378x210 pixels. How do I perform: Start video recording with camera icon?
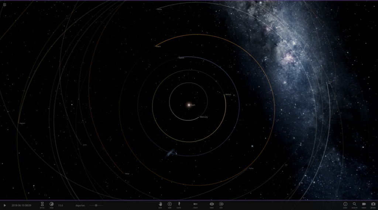[x=364, y=205]
